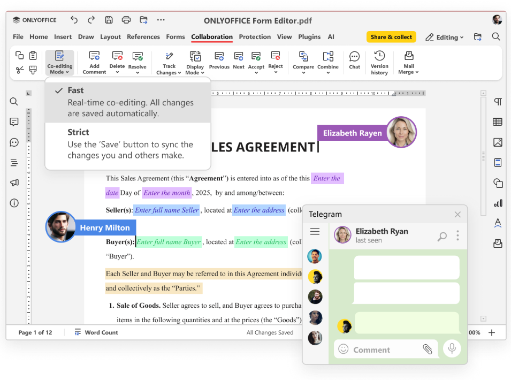Select Fast co-editing mode
Viewport: 511px width, 380px height.
[128, 102]
